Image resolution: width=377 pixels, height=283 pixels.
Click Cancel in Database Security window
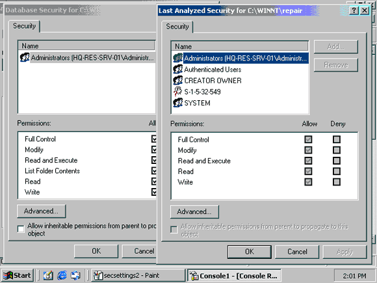[x=139, y=251]
